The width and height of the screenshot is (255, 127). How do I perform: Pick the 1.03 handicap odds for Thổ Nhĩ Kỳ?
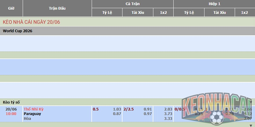pyautogui.click(x=117, y=109)
